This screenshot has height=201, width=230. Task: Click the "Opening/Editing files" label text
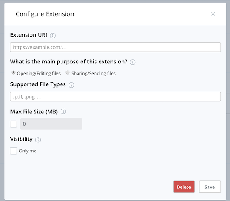coord(39,73)
